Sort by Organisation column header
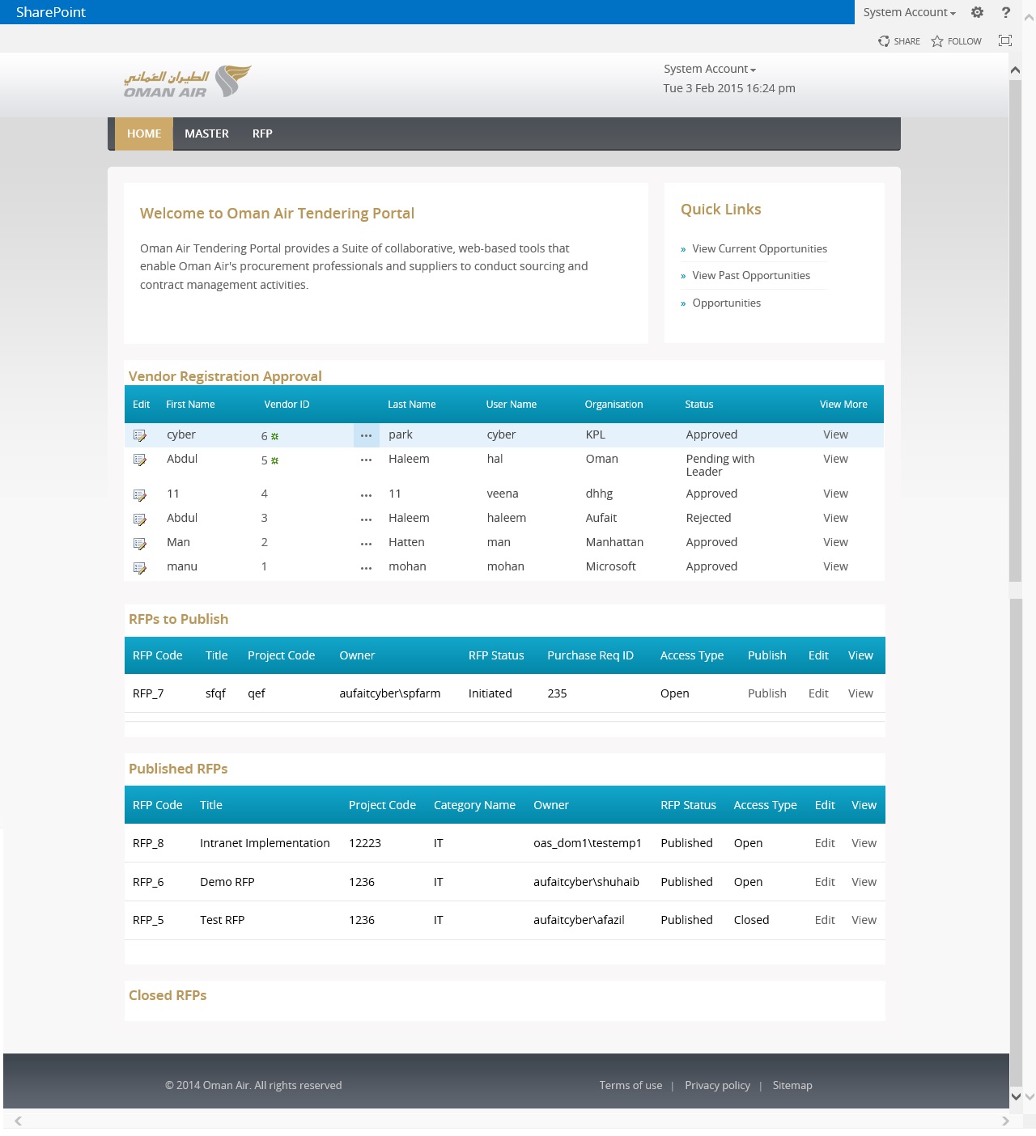1036x1136 pixels. click(x=614, y=405)
